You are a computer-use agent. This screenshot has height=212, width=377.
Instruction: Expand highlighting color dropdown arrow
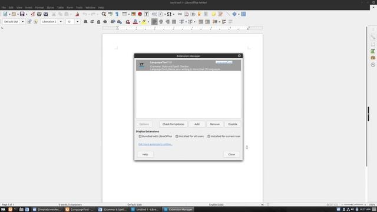pos(148,22)
